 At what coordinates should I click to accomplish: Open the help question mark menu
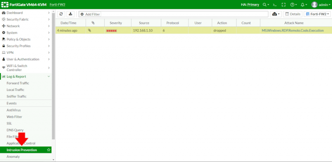tap(294, 5)
